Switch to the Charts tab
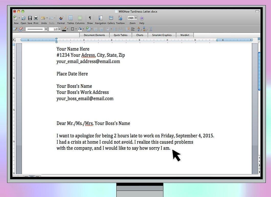This screenshot has height=197, width=271. [x=140, y=35]
